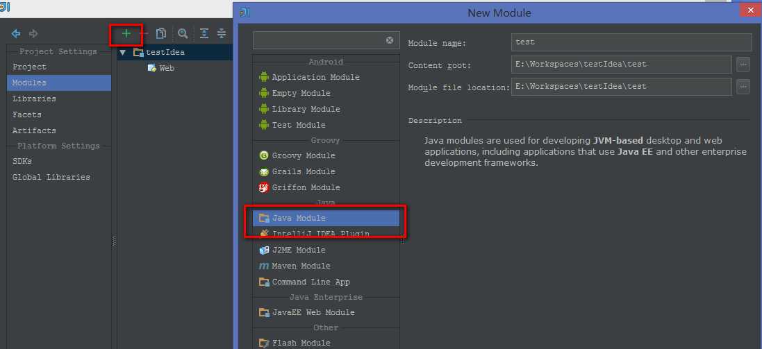Select JavaEE Web Module type
Viewport: 762px width, 349px height.
(326, 313)
